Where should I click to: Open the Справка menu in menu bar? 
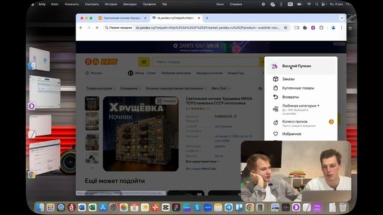click(x=236, y=4)
